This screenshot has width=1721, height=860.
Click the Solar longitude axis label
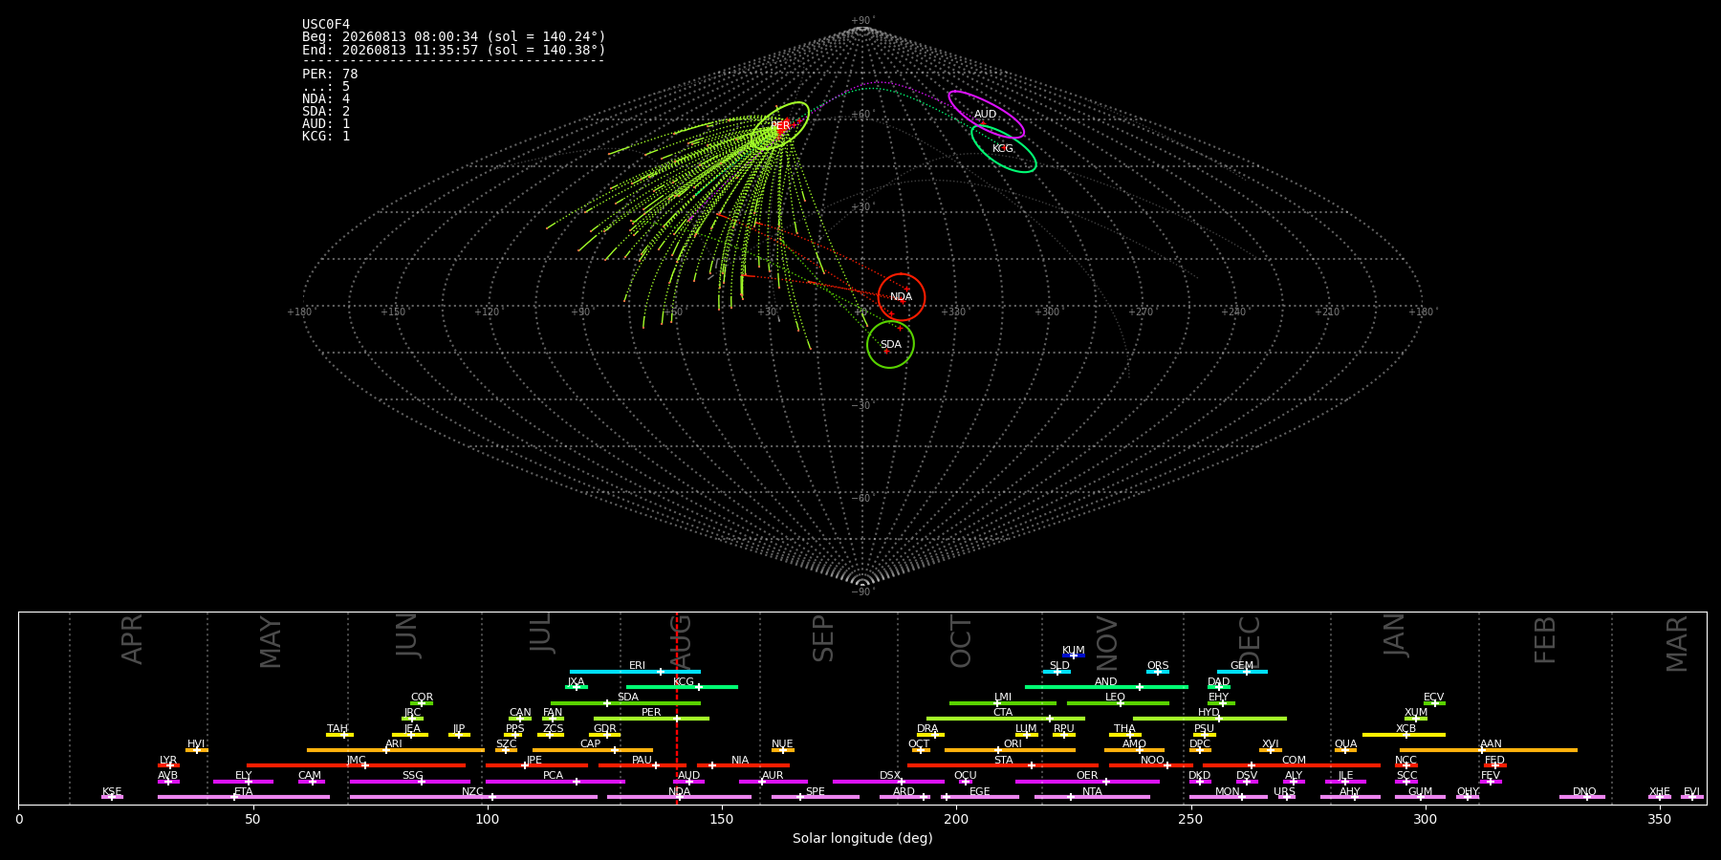862,838
